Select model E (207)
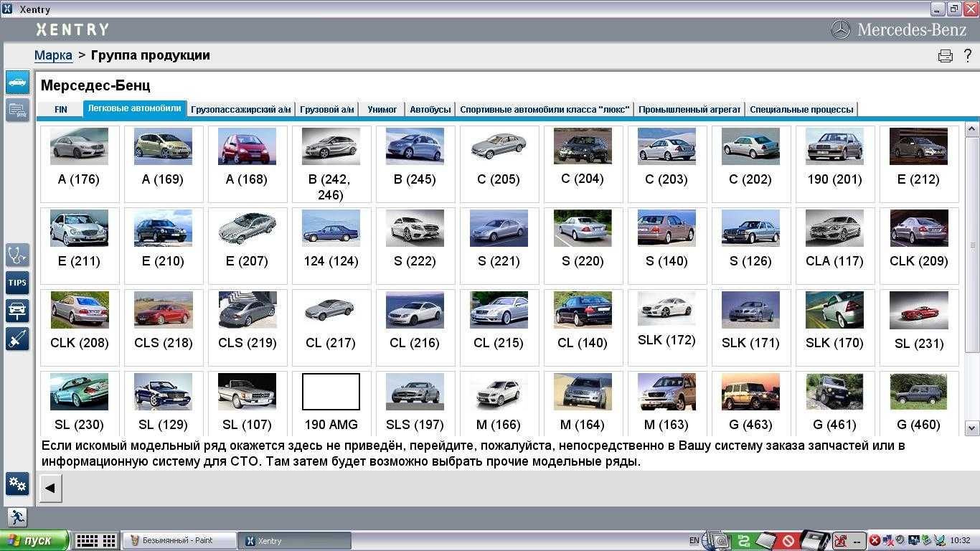Image resolution: width=980 pixels, height=551 pixels. click(x=247, y=245)
